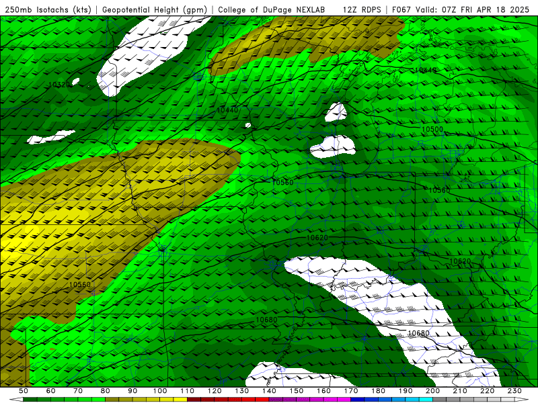The image size is (538, 403).
Task: Click the 10320 height contour label
Action: tap(59, 85)
